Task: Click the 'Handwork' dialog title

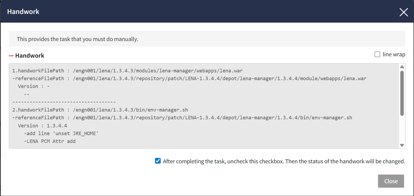Action: [23, 12]
